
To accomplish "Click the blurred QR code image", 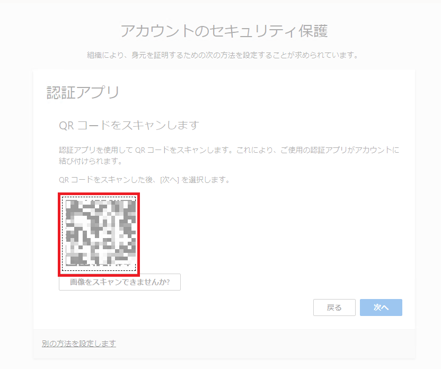I will click(100, 232).
